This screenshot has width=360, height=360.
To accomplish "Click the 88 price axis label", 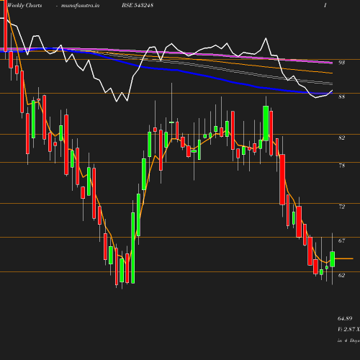I will coord(341,96).
